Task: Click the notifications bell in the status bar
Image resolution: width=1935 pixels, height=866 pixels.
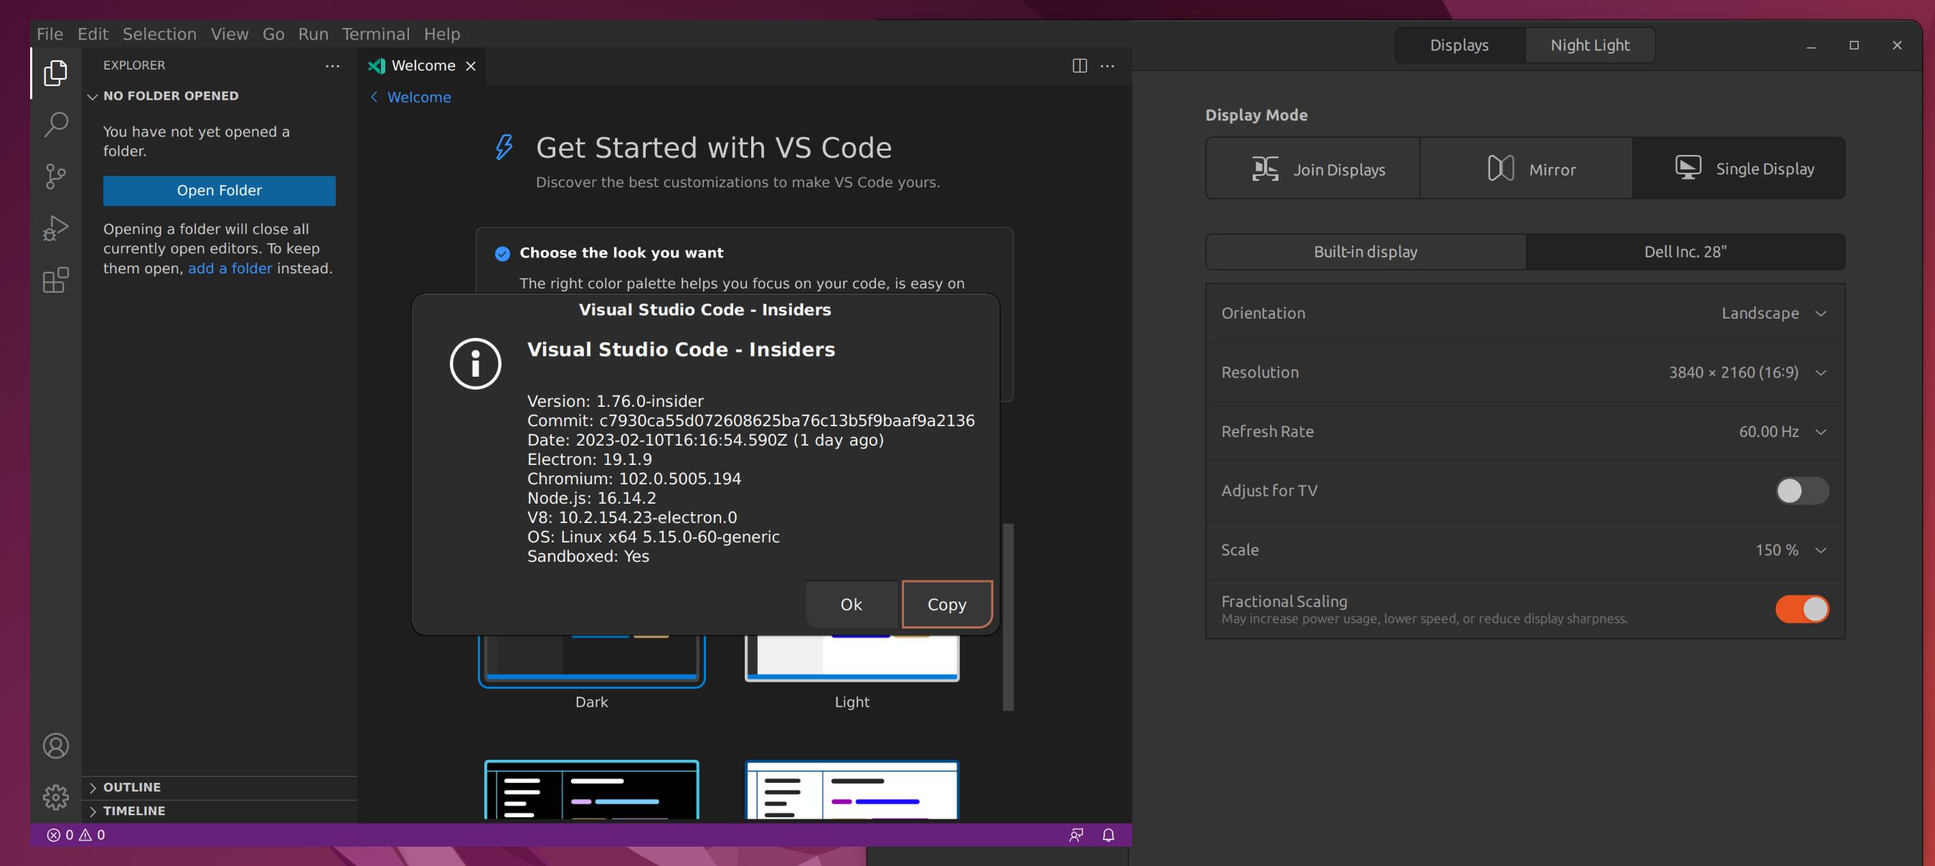Action: point(1107,834)
